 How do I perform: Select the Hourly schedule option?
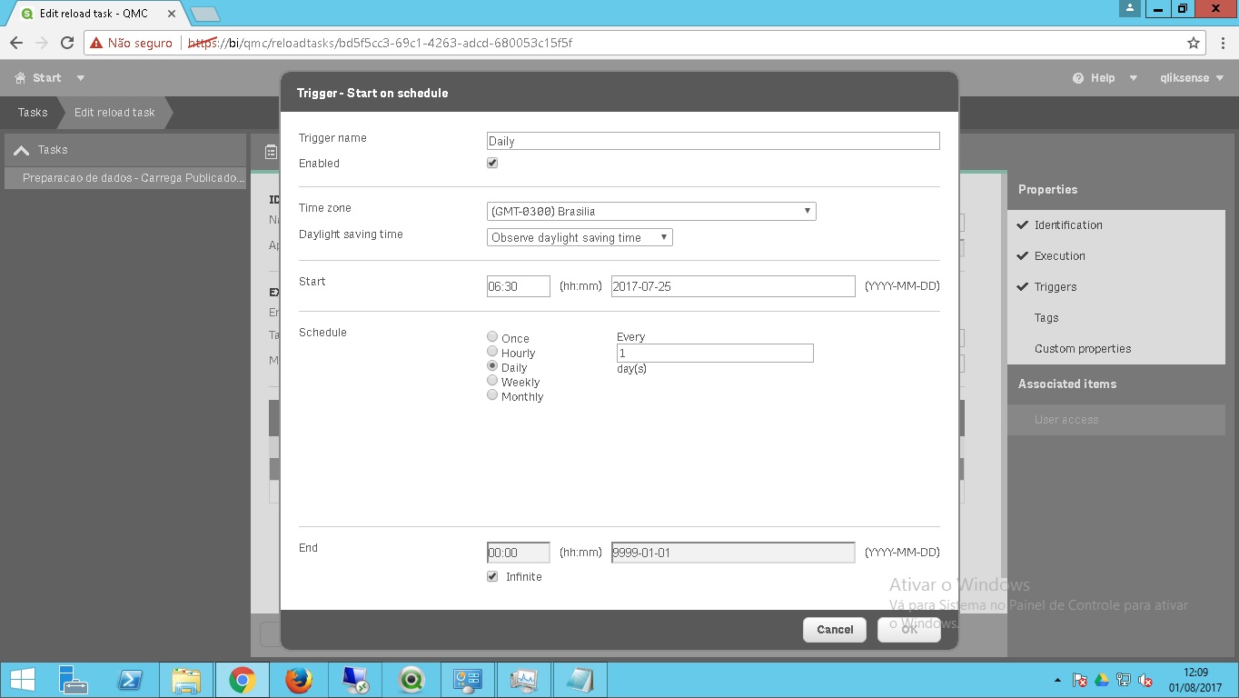pyautogui.click(x=492, y=352)
